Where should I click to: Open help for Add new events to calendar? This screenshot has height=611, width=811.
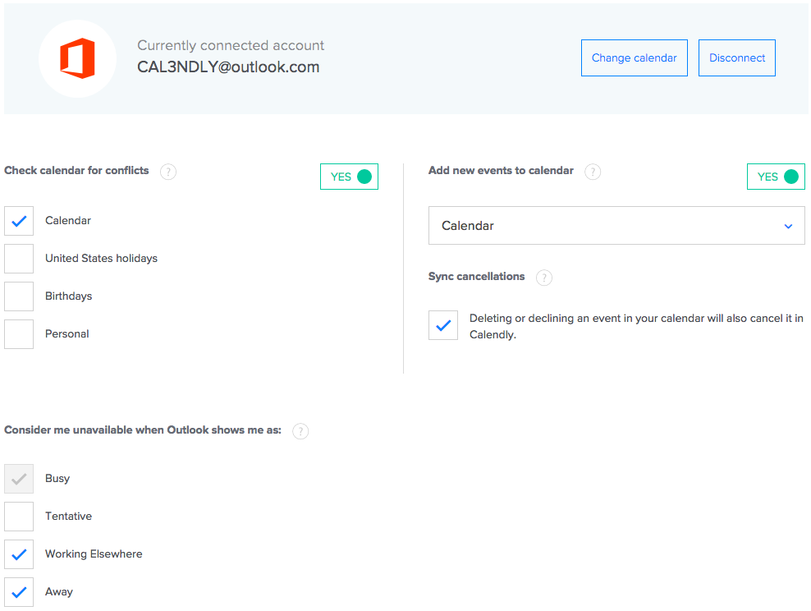(x=593, y=172)
